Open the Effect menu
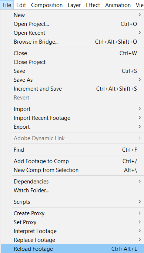The image size is (144, 253). point(93,5)
